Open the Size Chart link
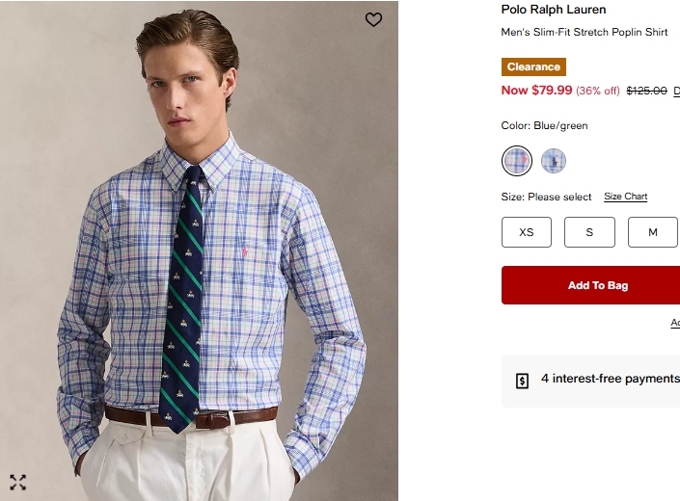The height and width of the screenshot is (501, 680). (625, 197)
